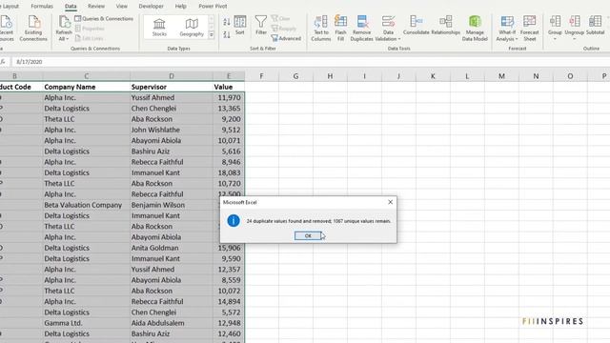Open Queries & Connections pane
This screenshot has height=343, width=610.
[x=104, y=18]
